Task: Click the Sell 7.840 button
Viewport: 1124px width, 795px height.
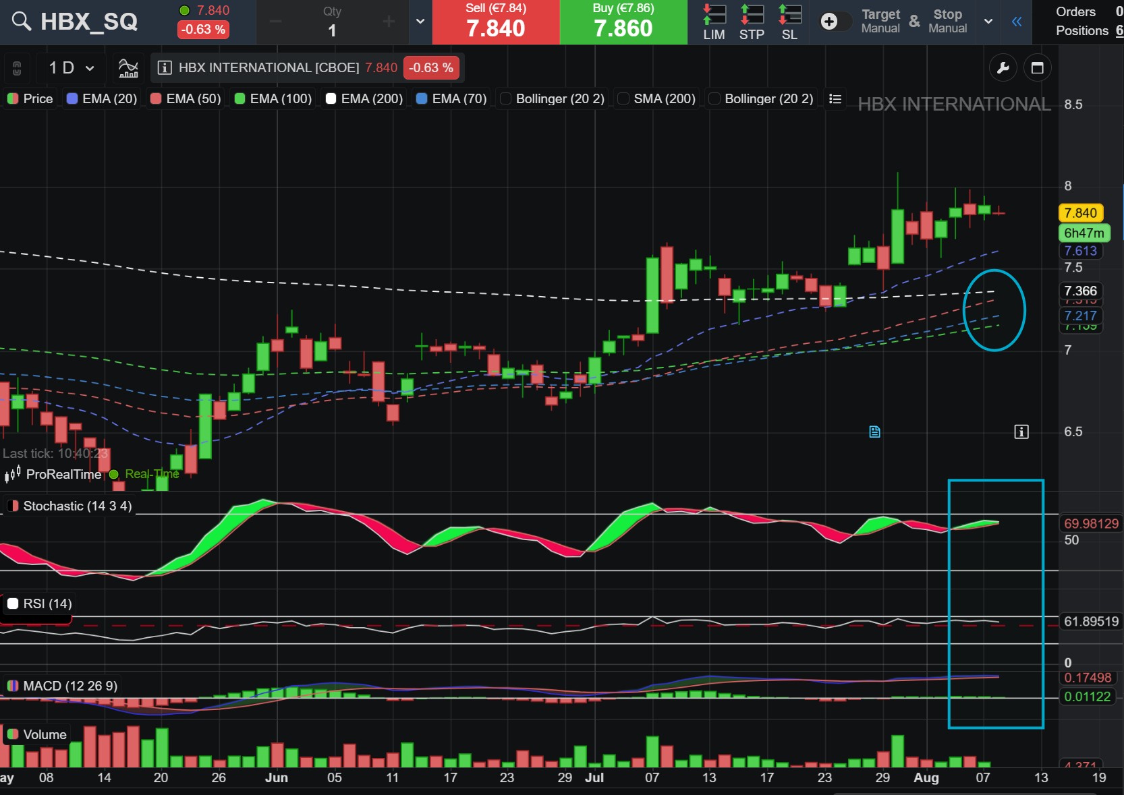Action: tap(496, 22)
